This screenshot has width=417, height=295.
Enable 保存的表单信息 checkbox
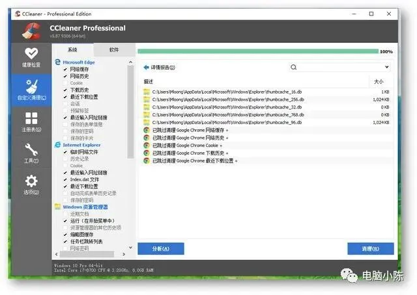pos(65,124)
